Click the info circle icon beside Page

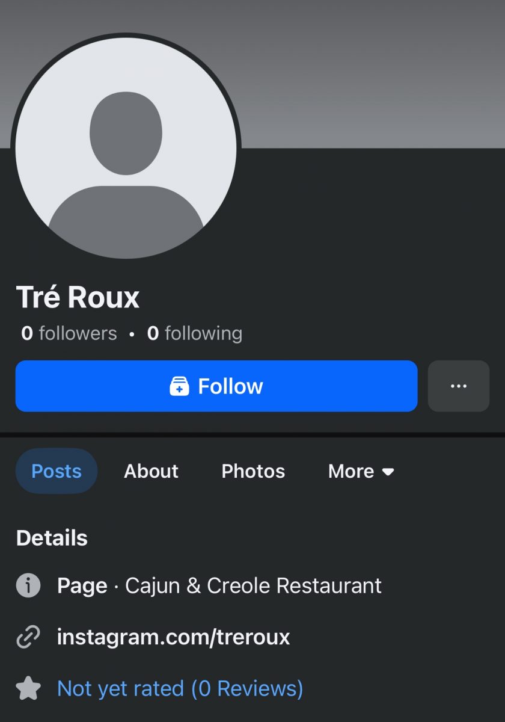click(x=28, y=585)
